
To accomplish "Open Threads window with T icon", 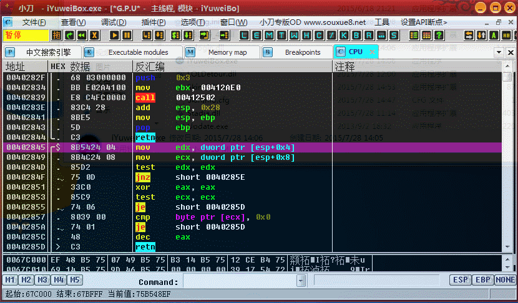I will click(x=281, y=35).
